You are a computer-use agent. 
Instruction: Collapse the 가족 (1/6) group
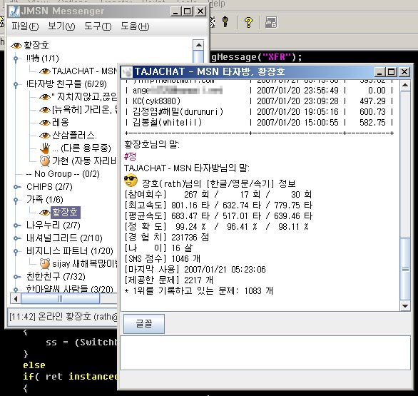[16, 200]
